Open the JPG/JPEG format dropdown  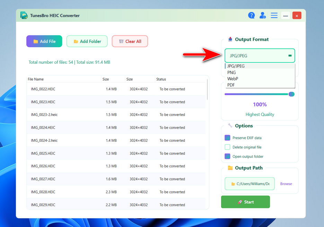260,55
